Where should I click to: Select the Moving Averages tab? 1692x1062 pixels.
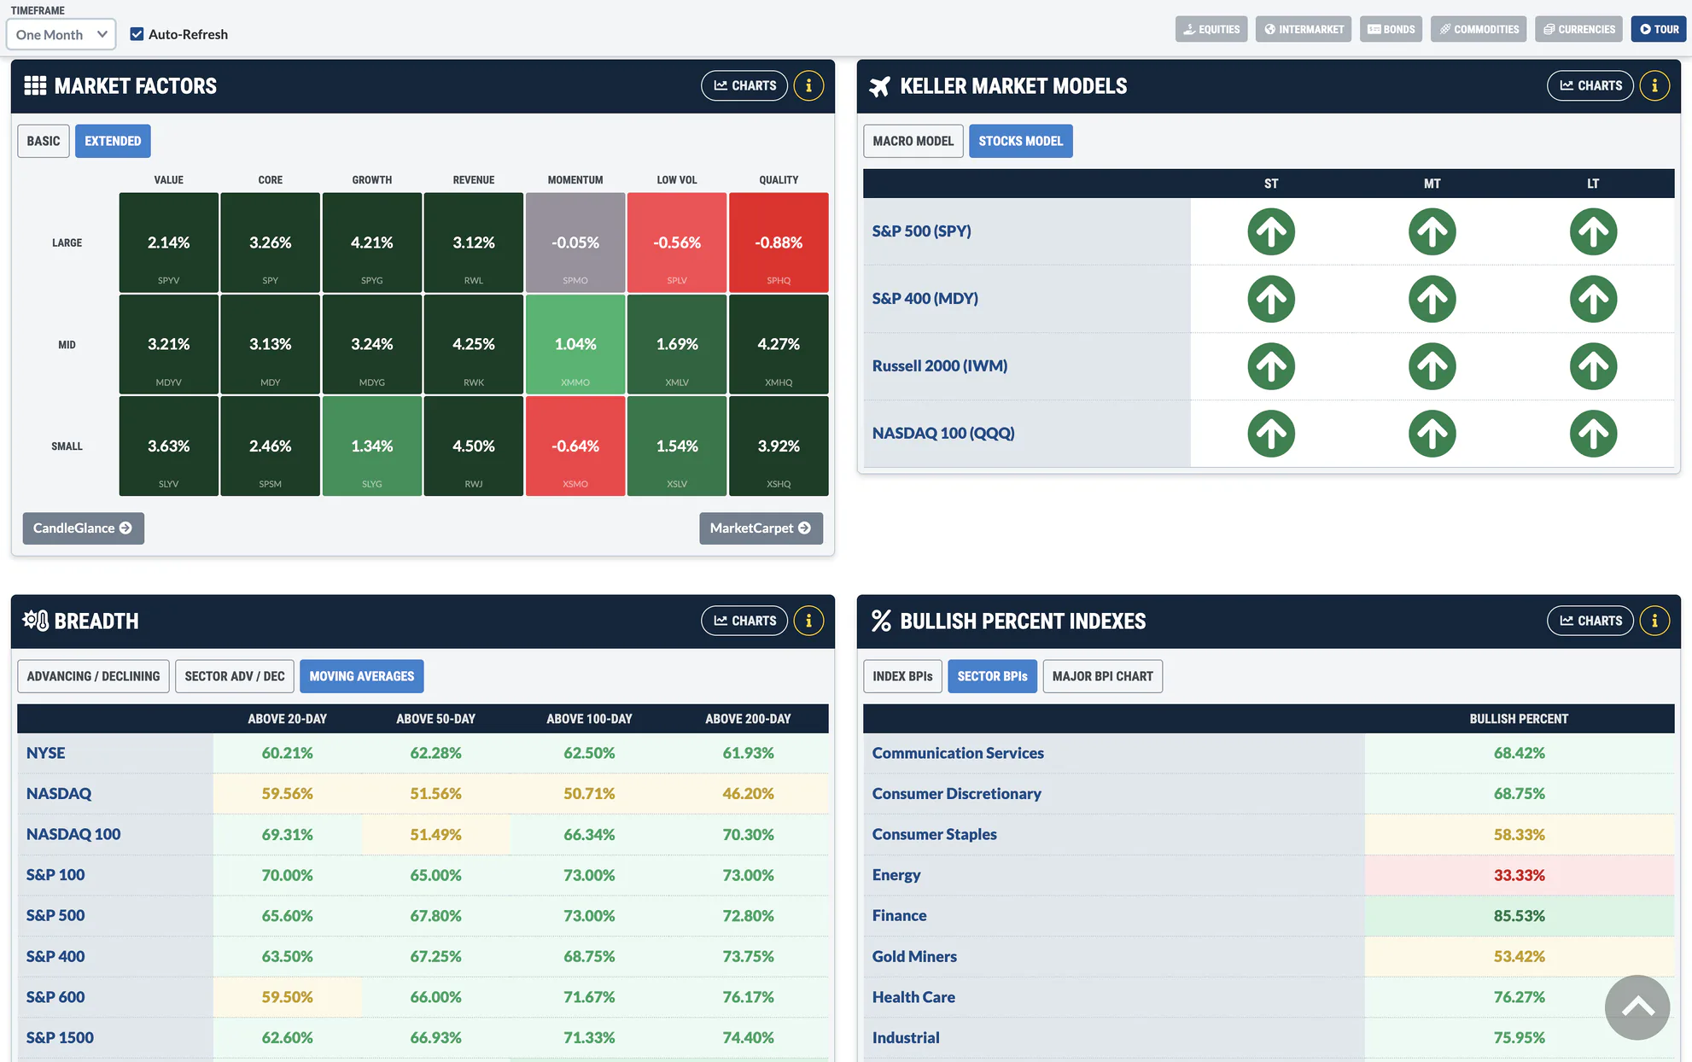coord(362,676)
